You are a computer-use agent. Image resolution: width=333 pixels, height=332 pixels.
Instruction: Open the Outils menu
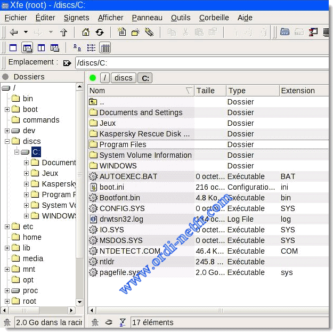pos(181,18)
